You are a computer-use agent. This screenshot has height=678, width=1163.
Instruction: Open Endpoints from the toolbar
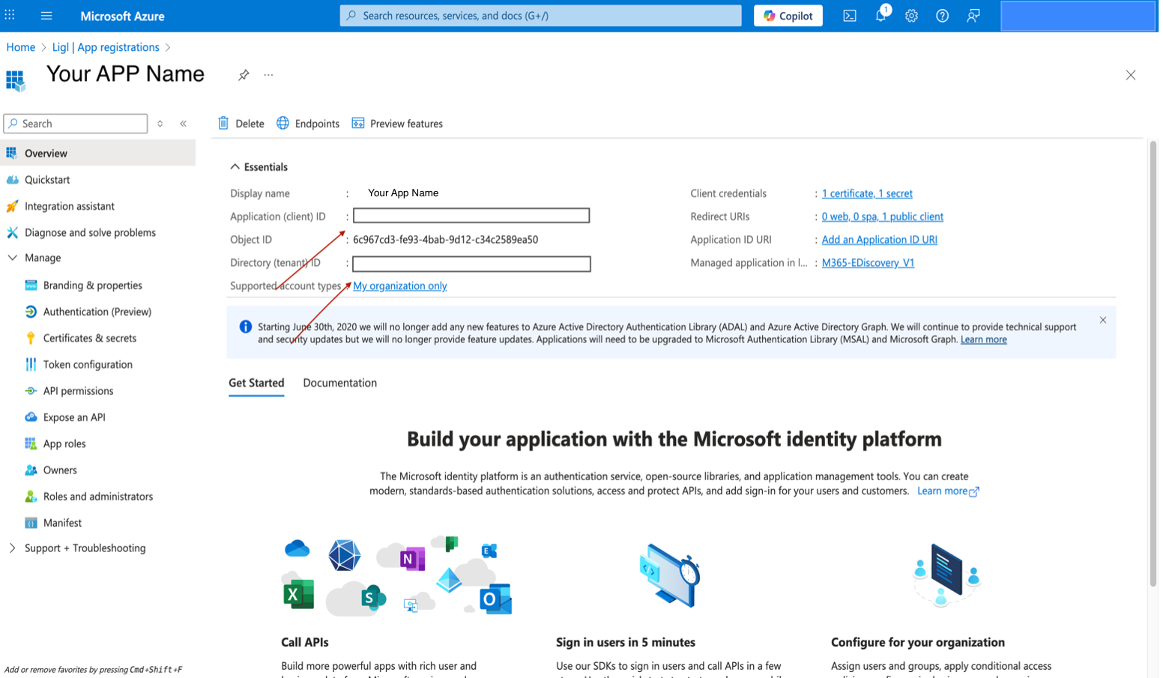[x=308, y=124]
